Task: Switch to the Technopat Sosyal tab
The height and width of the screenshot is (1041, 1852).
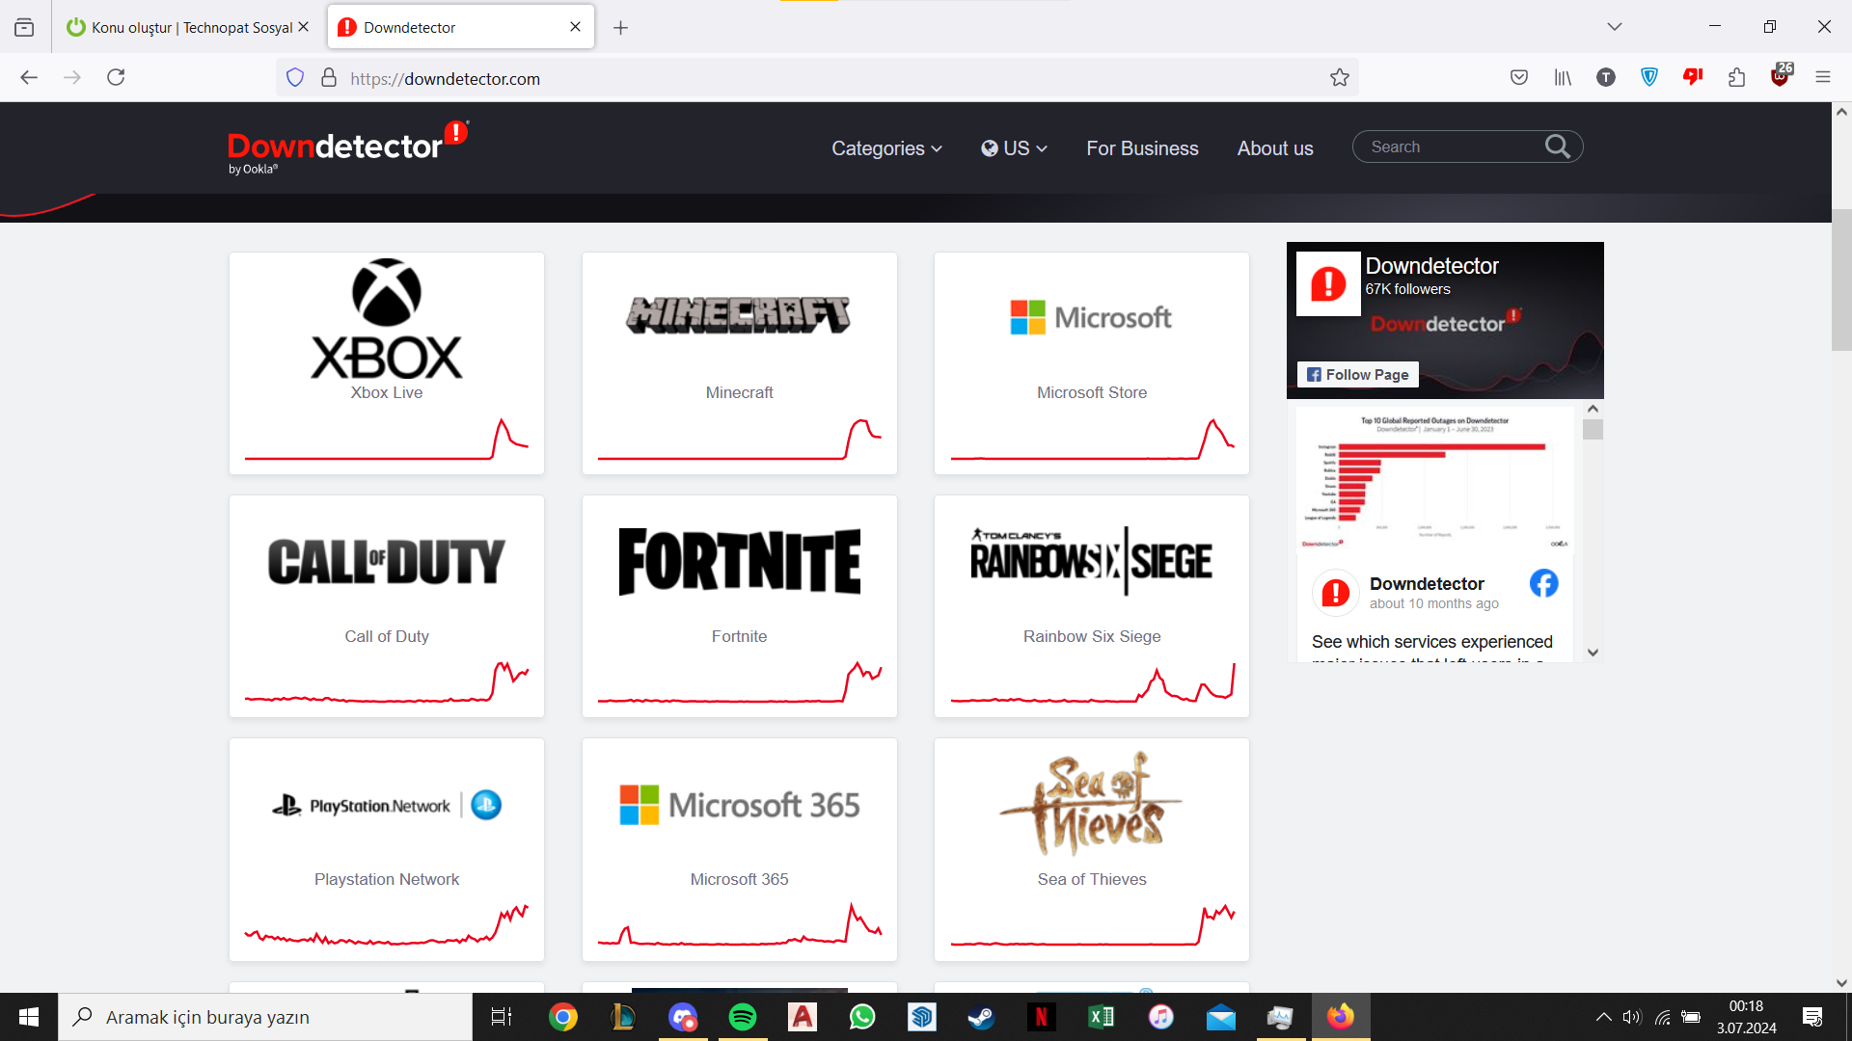Action: point(188,27)
